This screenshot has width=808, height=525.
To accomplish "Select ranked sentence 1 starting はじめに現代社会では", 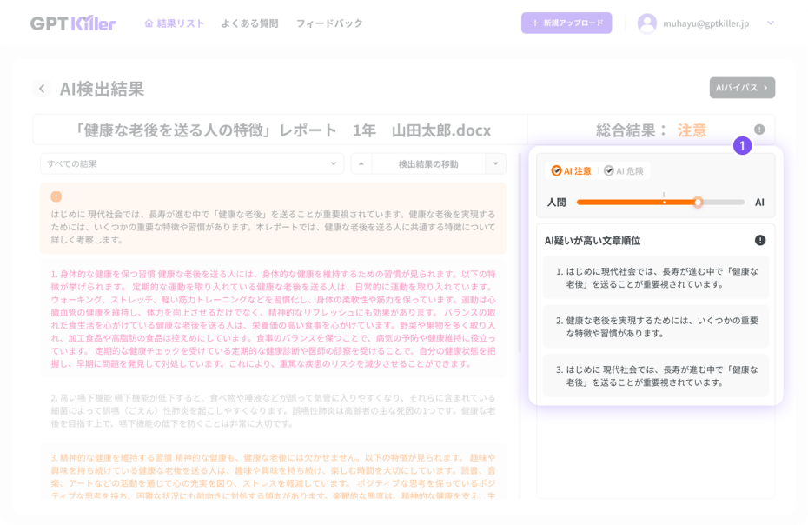I will tap(655, 277).
